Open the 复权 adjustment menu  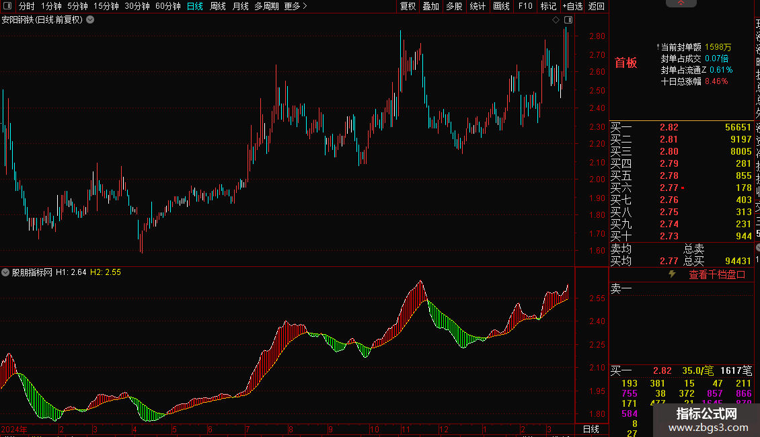[x=408, y=6]
